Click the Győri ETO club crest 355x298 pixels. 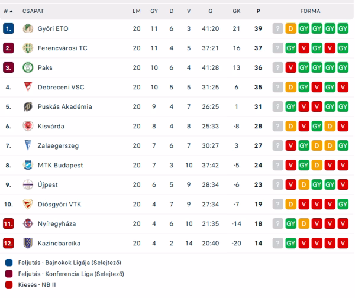pyautogui.click(x=27, y=28)
